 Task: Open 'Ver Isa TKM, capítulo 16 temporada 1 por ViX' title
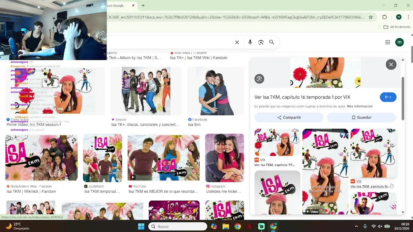click(302, 97)
